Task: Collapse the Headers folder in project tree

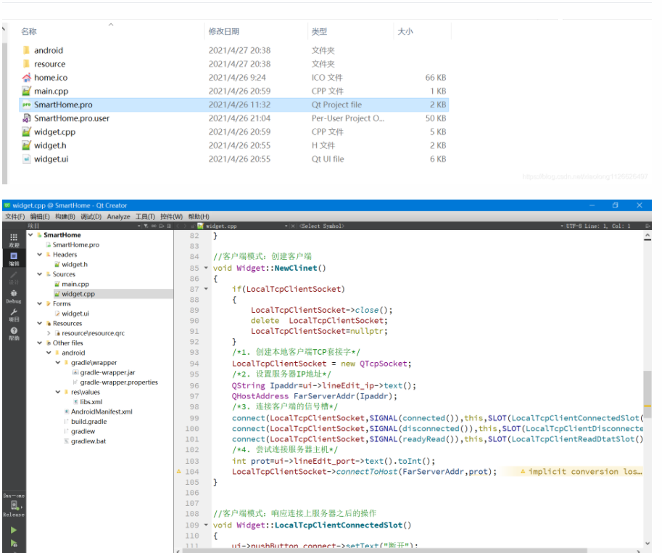Action: (x=40, y=255)
